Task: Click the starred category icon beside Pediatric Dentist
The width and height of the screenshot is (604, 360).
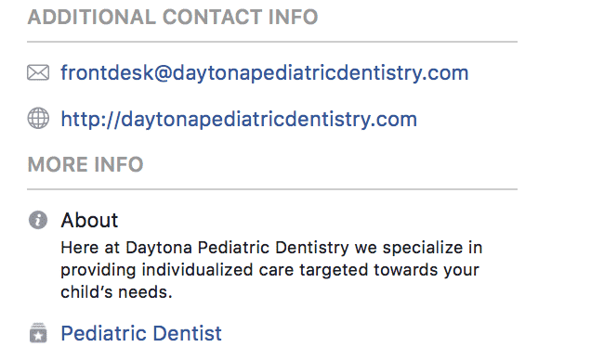Action: [38, 333]
